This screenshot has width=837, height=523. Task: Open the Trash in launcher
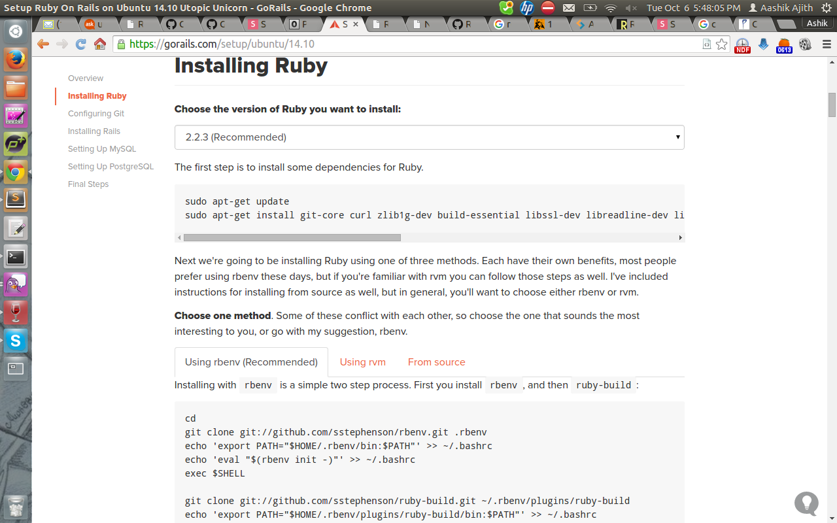(x=16, y=506)
